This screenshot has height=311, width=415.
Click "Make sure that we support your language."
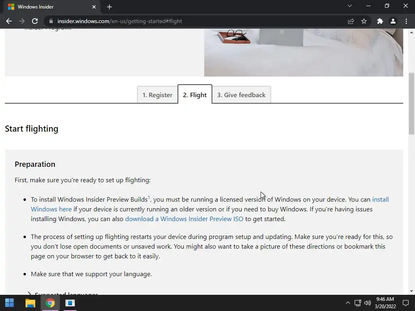click(91, 274)
